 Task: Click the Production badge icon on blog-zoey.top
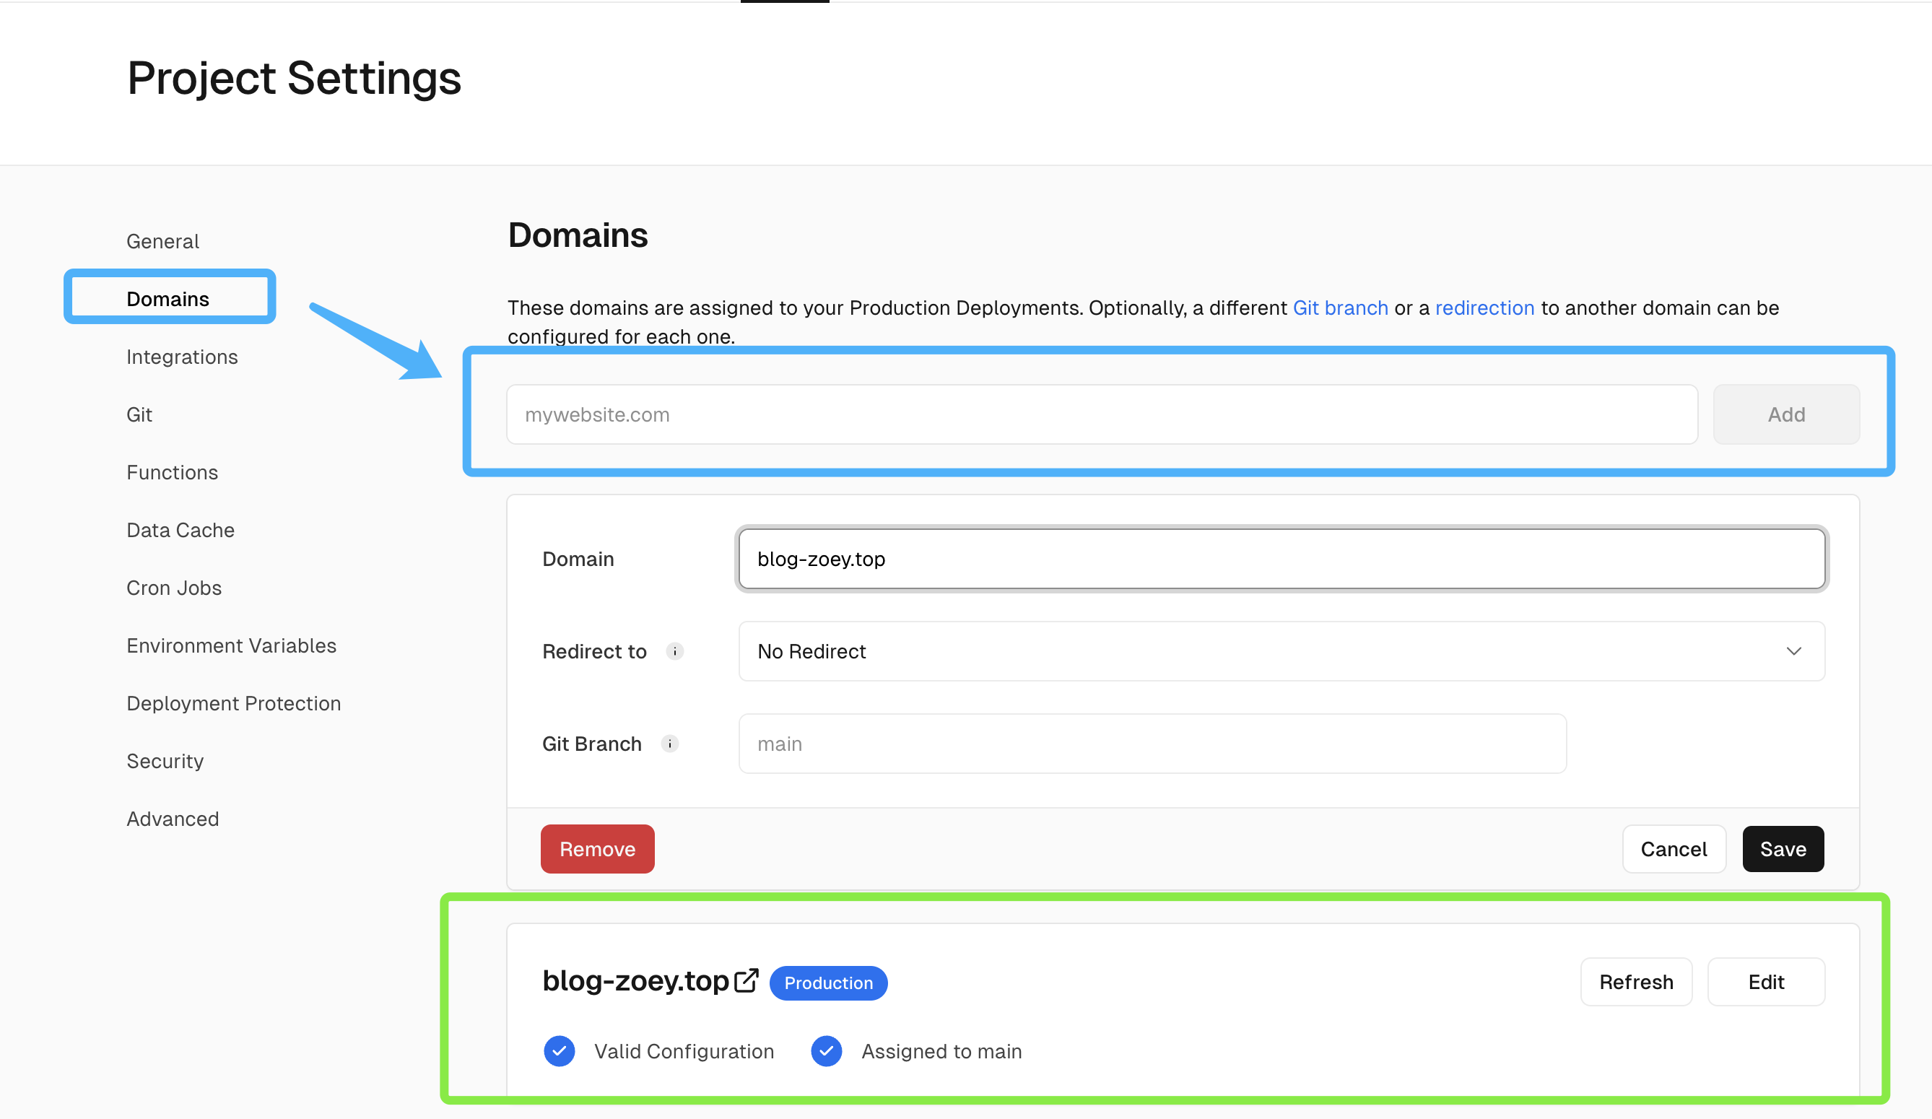(830, 983)
